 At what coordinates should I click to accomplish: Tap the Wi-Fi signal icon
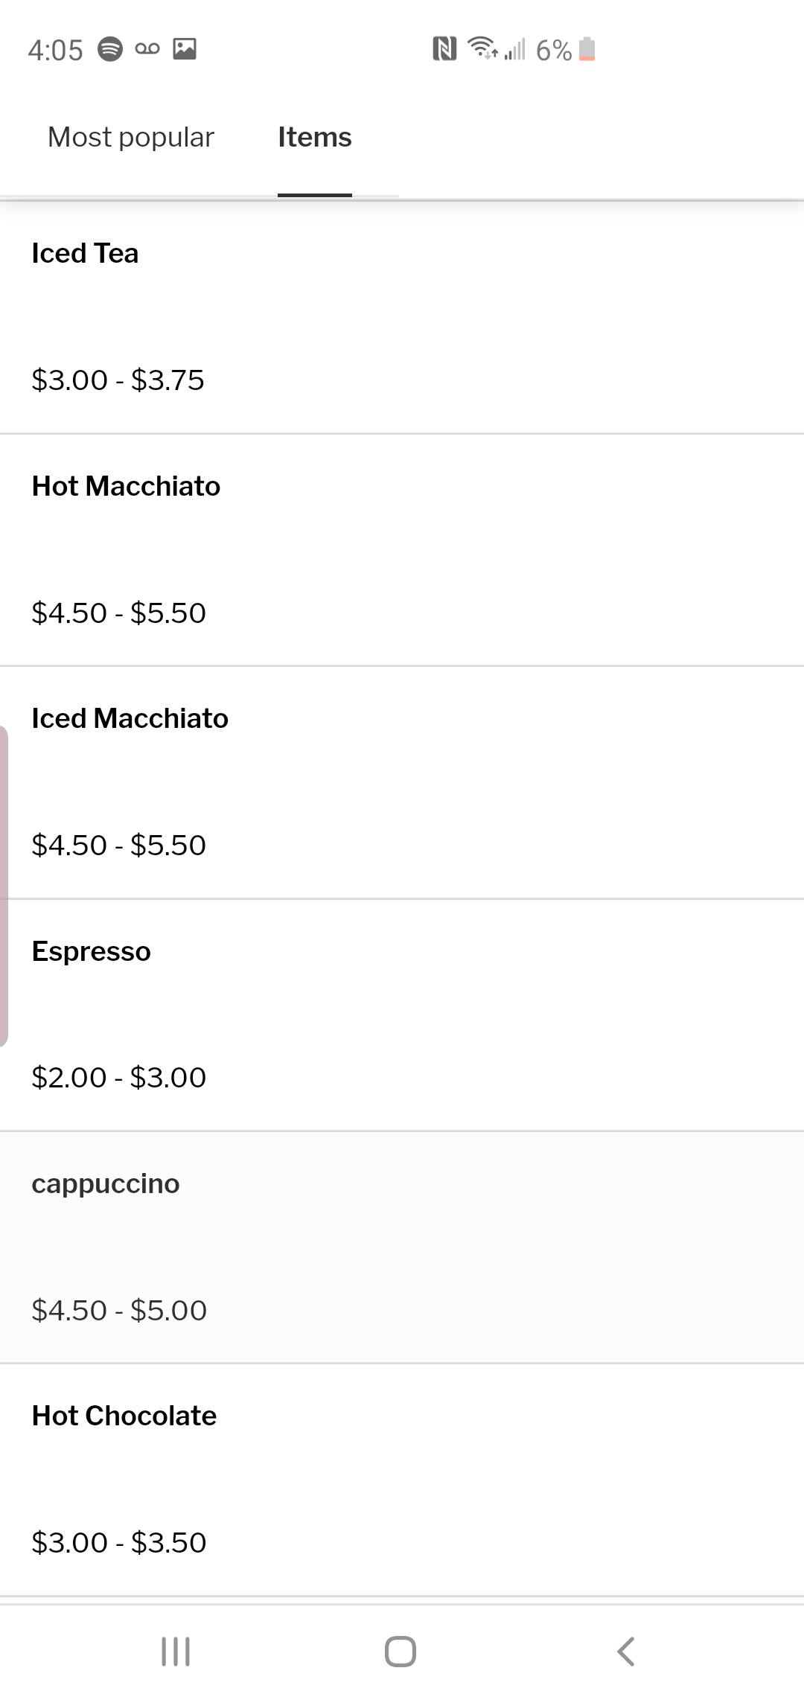[x=483, y=48]
